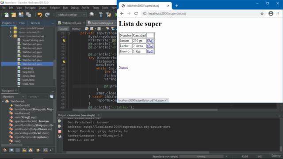283x159 pixels.
Task: Open the Refactor menu
Action: (55, 8)
